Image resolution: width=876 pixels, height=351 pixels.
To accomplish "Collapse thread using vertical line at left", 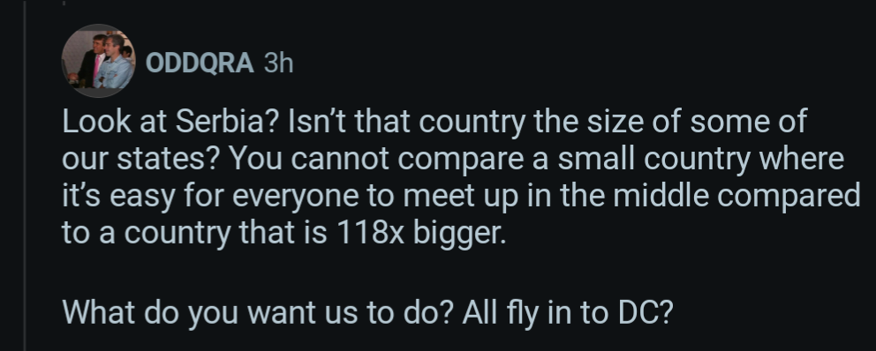I will (25, 175).
